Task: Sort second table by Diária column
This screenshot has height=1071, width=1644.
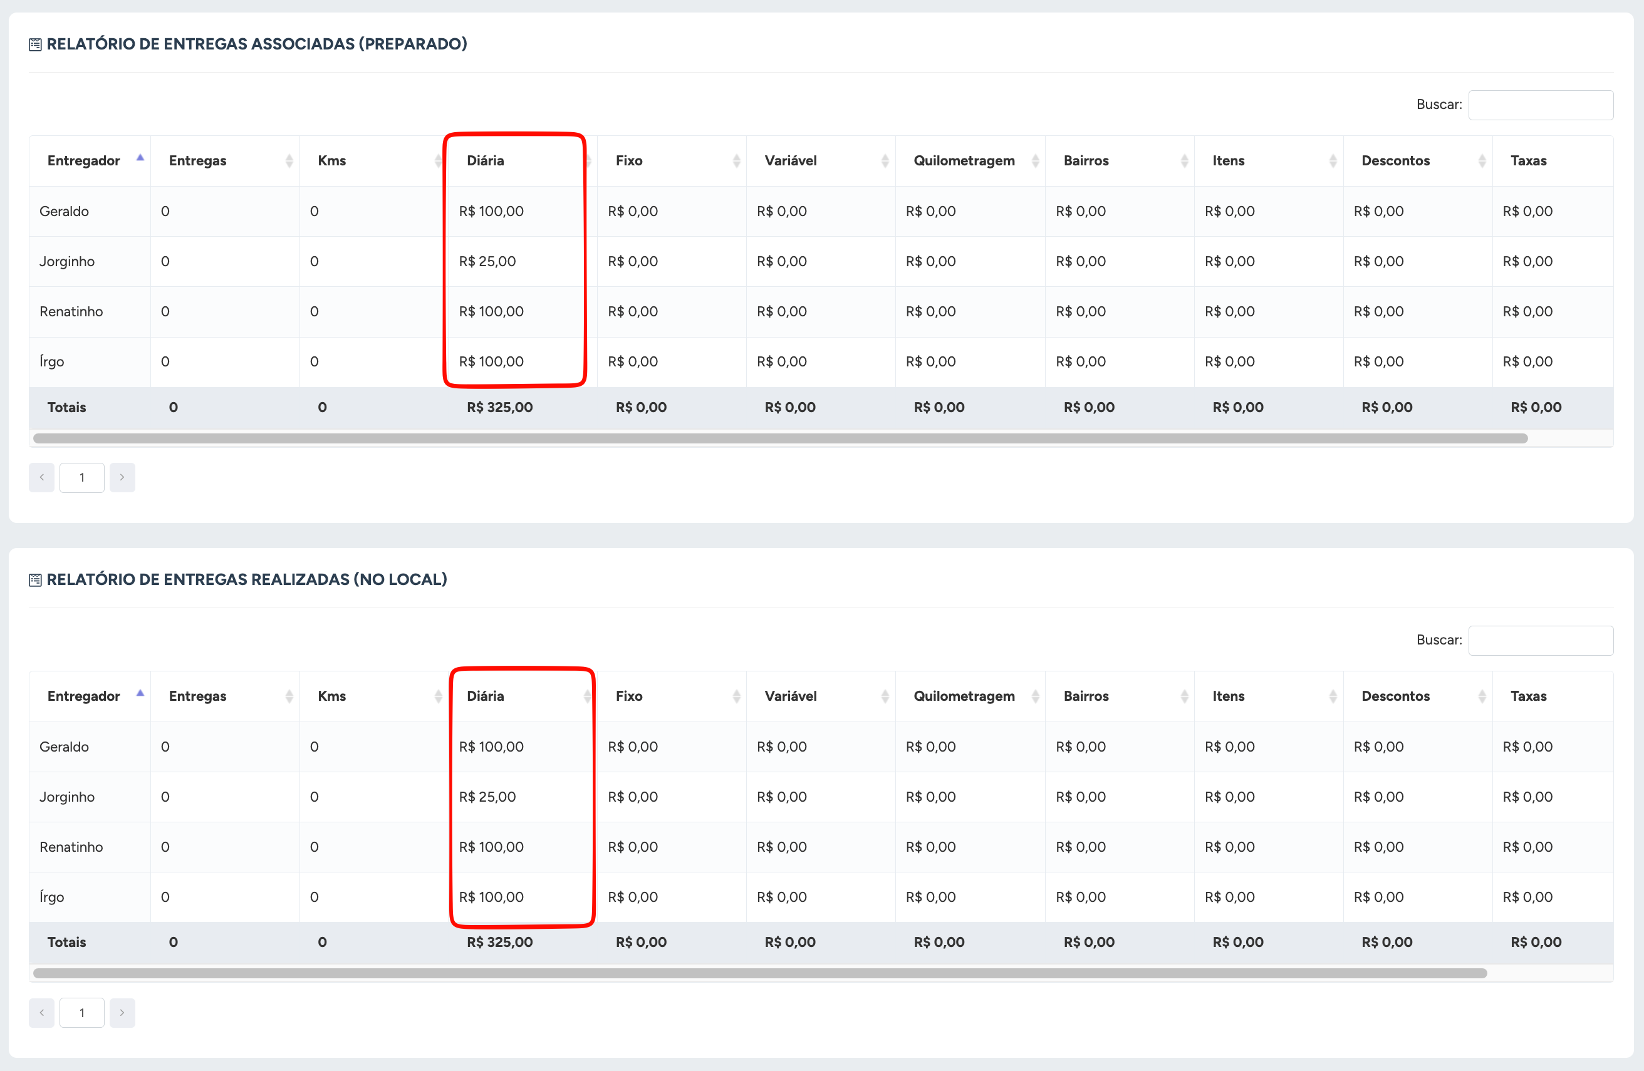Action: (x=486, y=695)
